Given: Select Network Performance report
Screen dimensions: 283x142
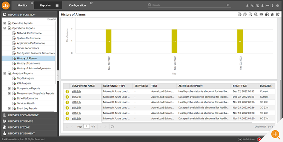Looking at the screenshot, I should pos(29,34).
